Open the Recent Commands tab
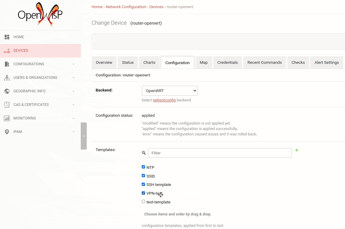Image resolution: width=345 pixels, height=229 pixels. [265, 62]
